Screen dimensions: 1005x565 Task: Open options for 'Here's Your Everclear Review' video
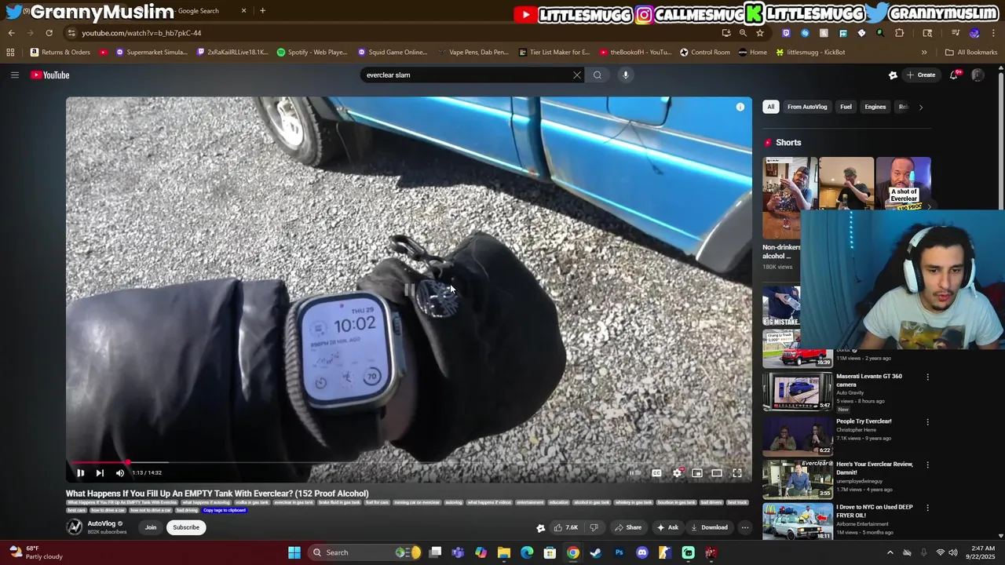927,465
